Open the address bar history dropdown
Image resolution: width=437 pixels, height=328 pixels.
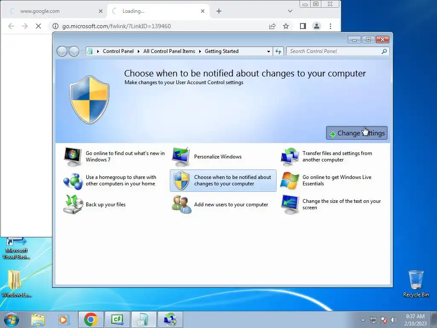coord(268,51)
